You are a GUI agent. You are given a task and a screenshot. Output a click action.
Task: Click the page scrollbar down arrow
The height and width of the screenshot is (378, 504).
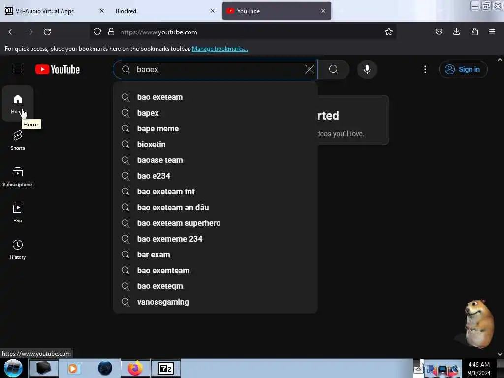[500, 354]
